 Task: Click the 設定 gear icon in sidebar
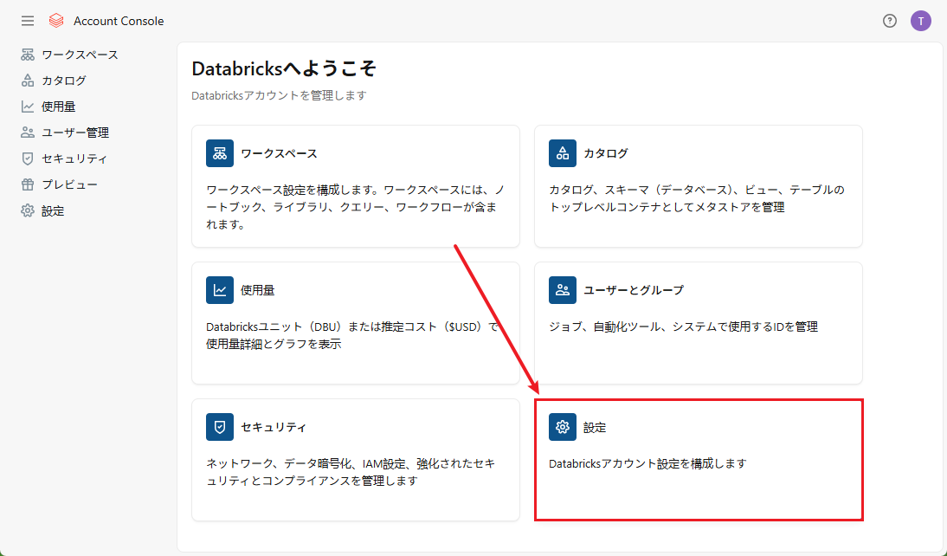(28, 210)
